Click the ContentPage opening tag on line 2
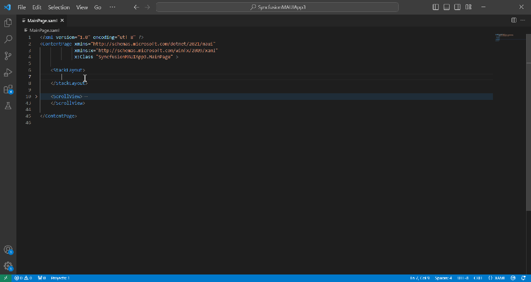This screenshot has width=531, height=282. click(x=56, y=44)
